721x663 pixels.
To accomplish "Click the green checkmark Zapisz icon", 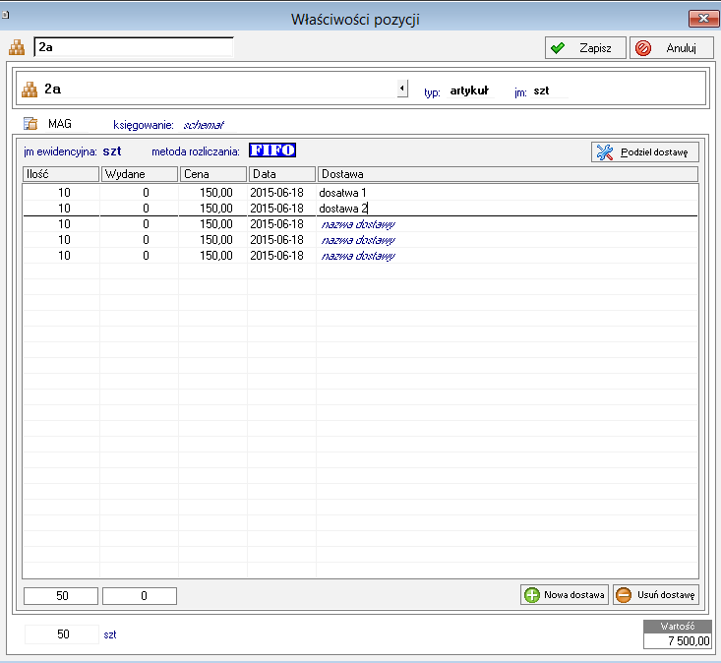I will pos(557,48).
